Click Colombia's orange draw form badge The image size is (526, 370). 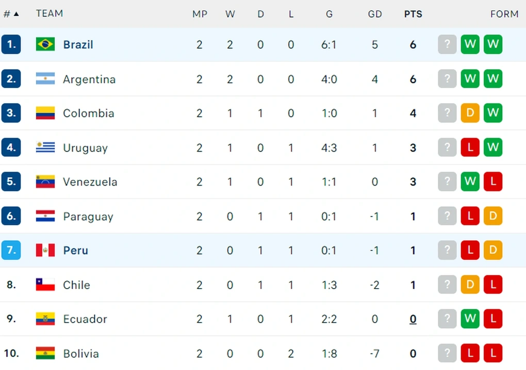click(470, 113)
